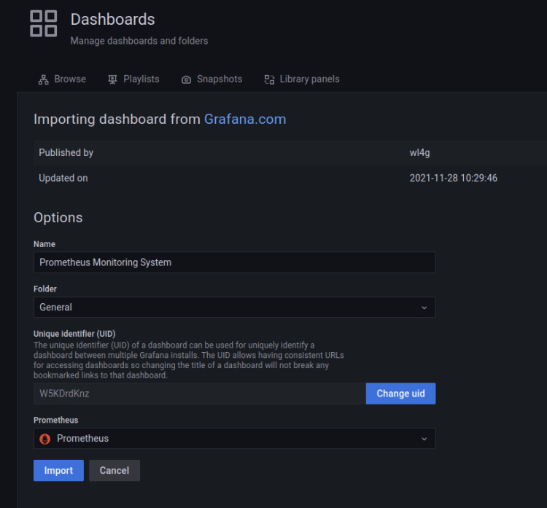
Task: Expand the Folder dropdown chevron
Action: (x=424, y=308)
